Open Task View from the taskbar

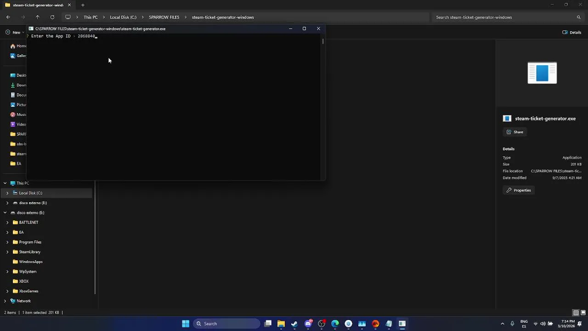(268, 324)
